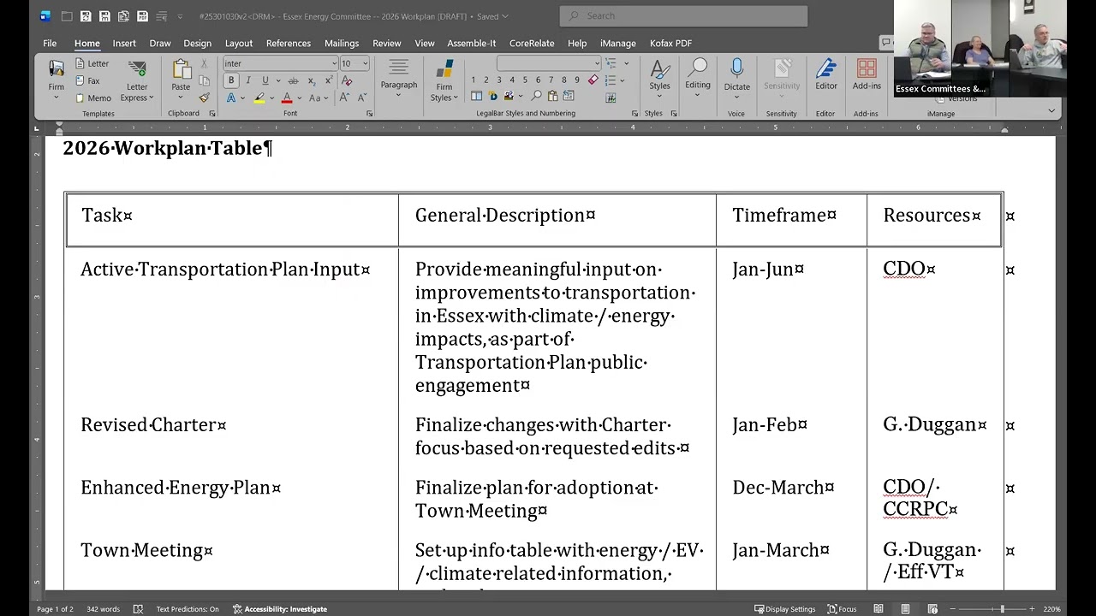Switch to the Insert tab
The height and width of the screenshot is (616, 1096).
pos(124,43)
